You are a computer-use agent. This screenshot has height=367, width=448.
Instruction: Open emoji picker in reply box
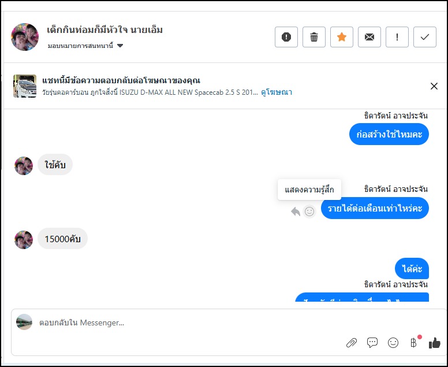(x=393, y=343)
